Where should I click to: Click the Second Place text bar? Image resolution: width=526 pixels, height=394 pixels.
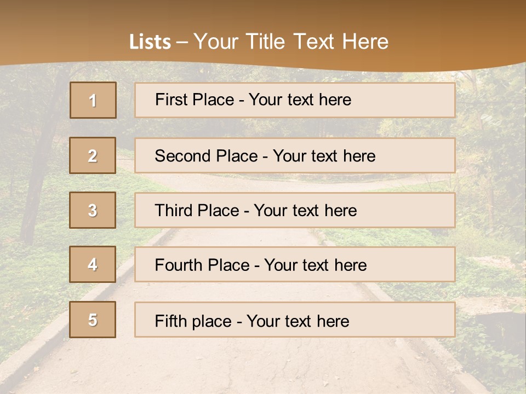click(295, 155)
